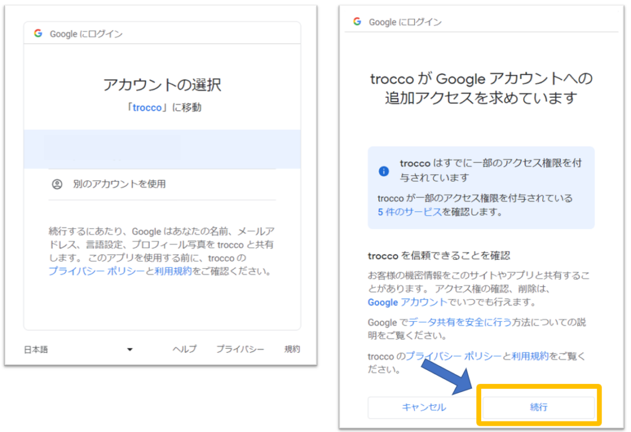The width and height of the screenshot is (631, 432).
Task: Open 利用規約 link in left dialog
Action: click(x=173, y=271)
